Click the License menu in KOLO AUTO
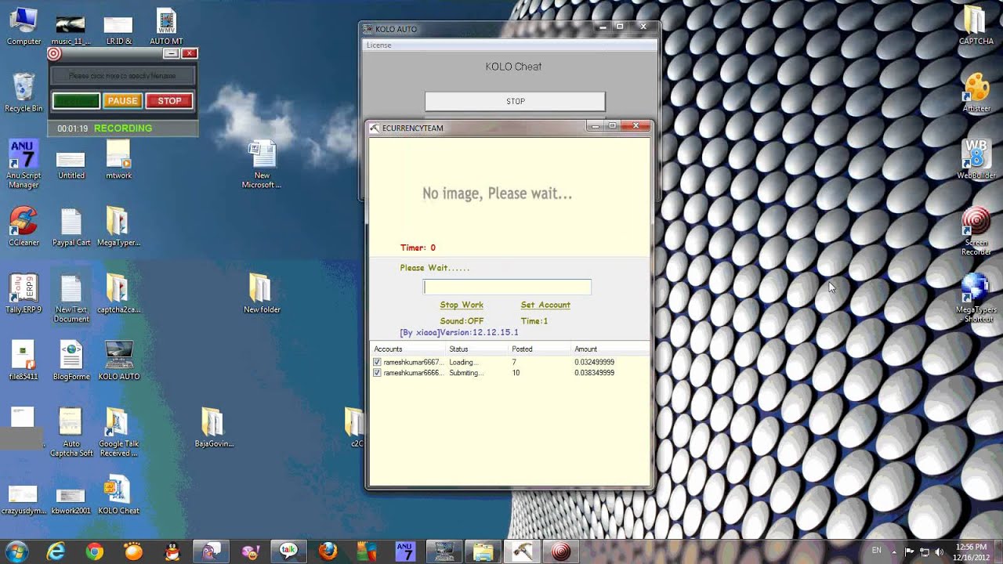 tap(378, 45)
